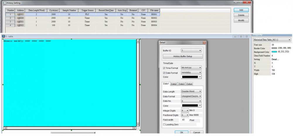The image size is (293, 136).
Task: Click the Field width input box
Action: [185, 120]
